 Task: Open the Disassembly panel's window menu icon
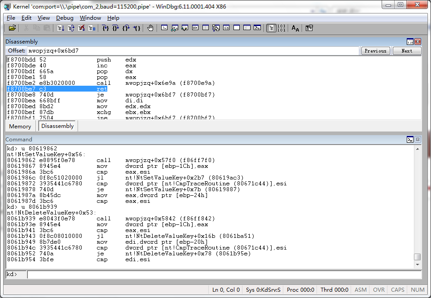tap(410, 41)
